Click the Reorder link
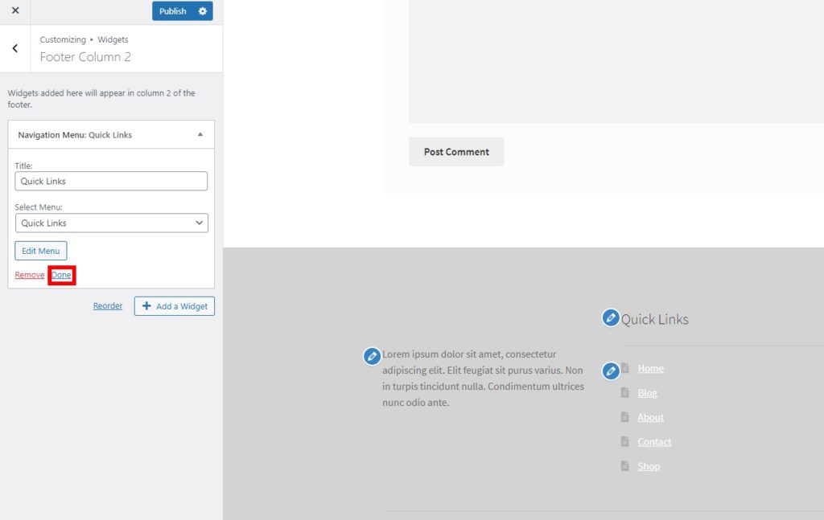The width and height of the screenshot is (824, 520). [108, 306]
